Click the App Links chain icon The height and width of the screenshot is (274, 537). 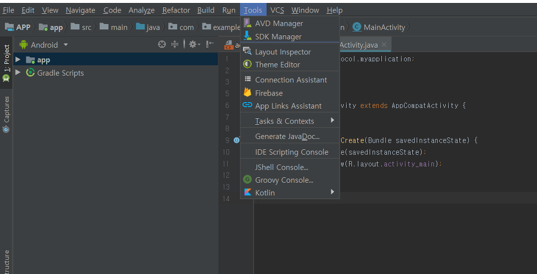point(247,105)
